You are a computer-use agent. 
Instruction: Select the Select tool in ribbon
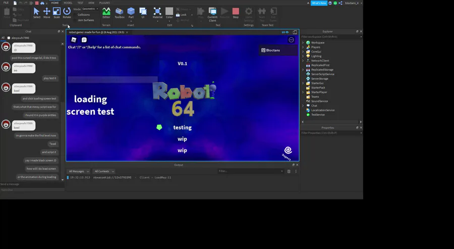point(36,13)
